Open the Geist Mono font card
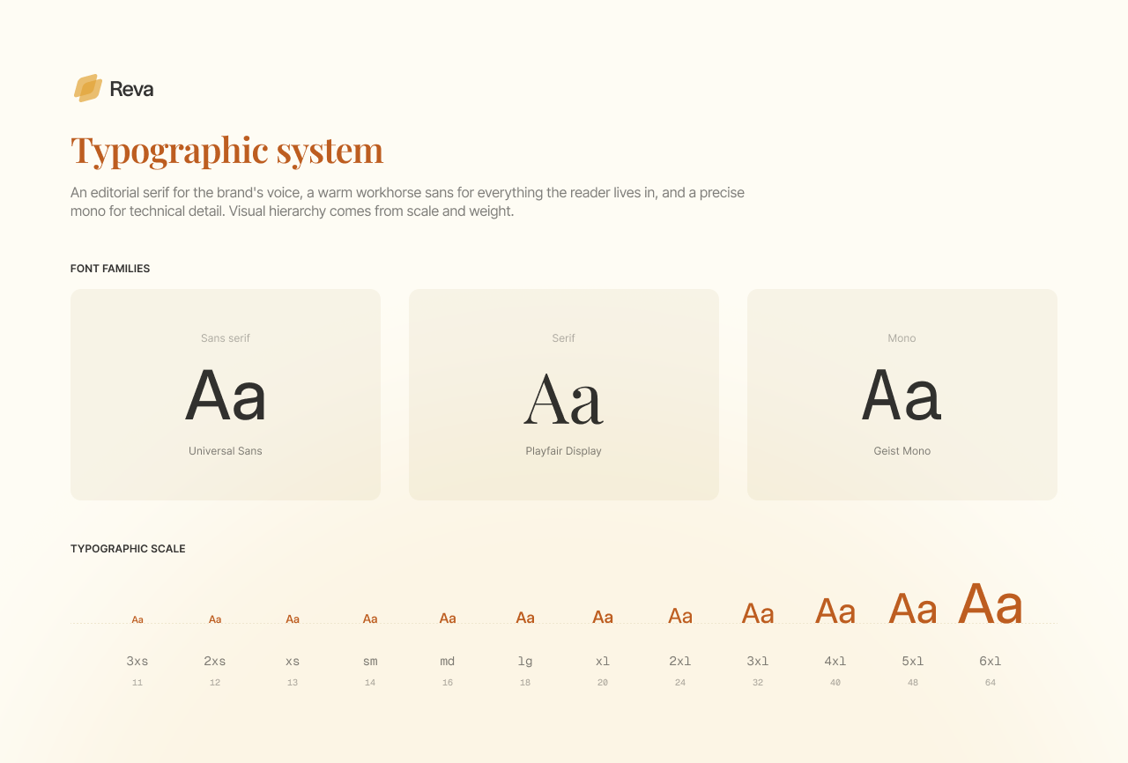 point(902,395)
